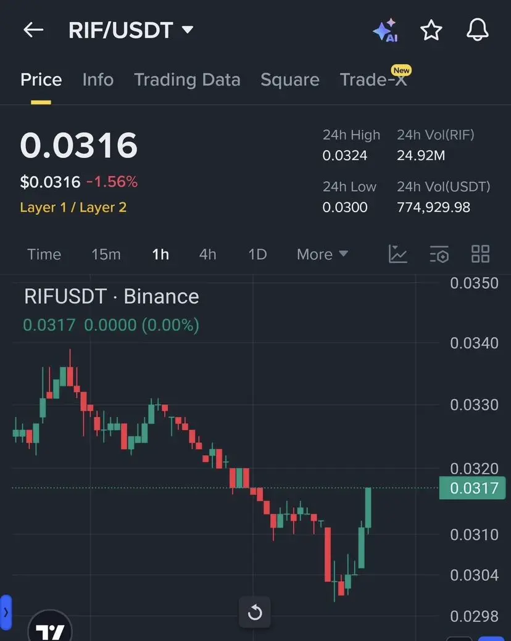Click the 0.0298 price axis label
511x641 pixels.
point(474,616)
